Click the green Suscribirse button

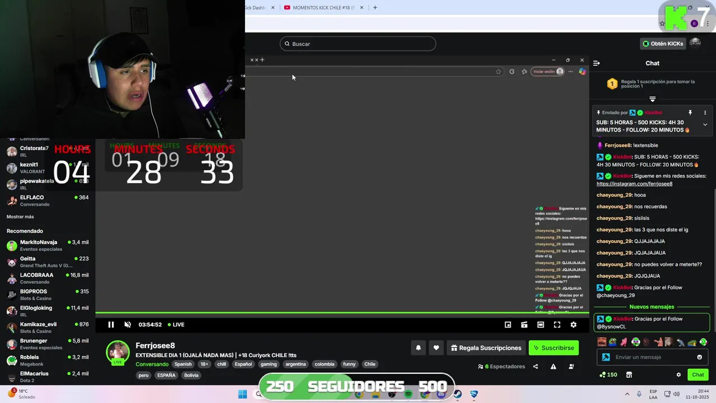point(554,348)
